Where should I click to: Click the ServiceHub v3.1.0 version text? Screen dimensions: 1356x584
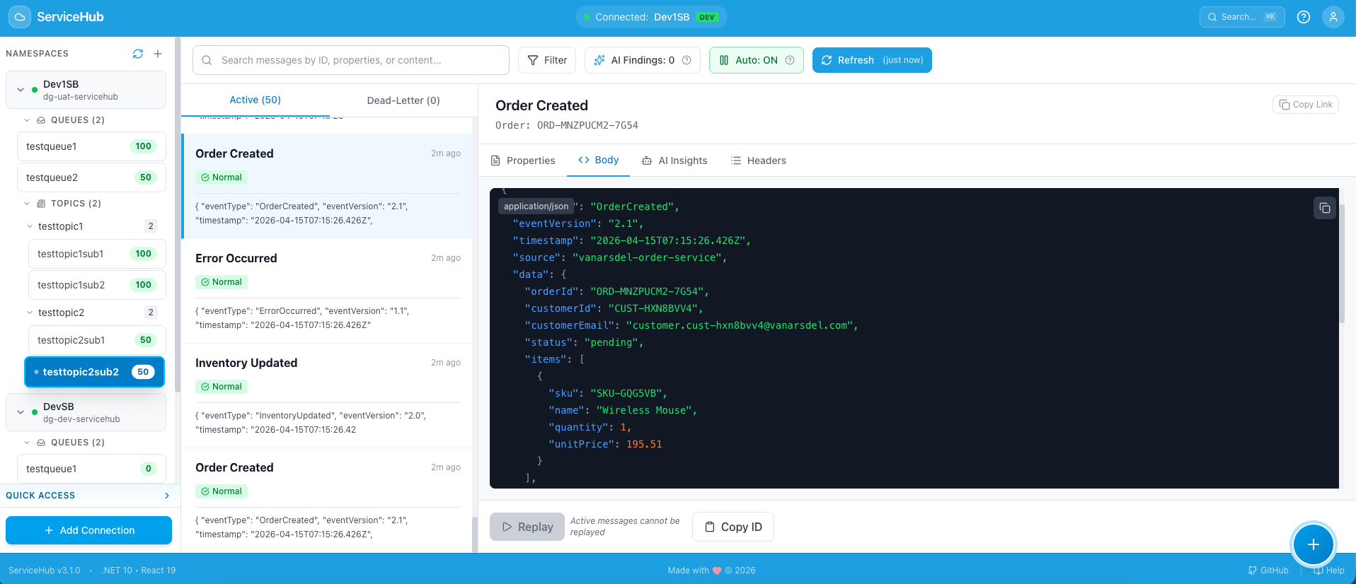[x=45, y=571]
